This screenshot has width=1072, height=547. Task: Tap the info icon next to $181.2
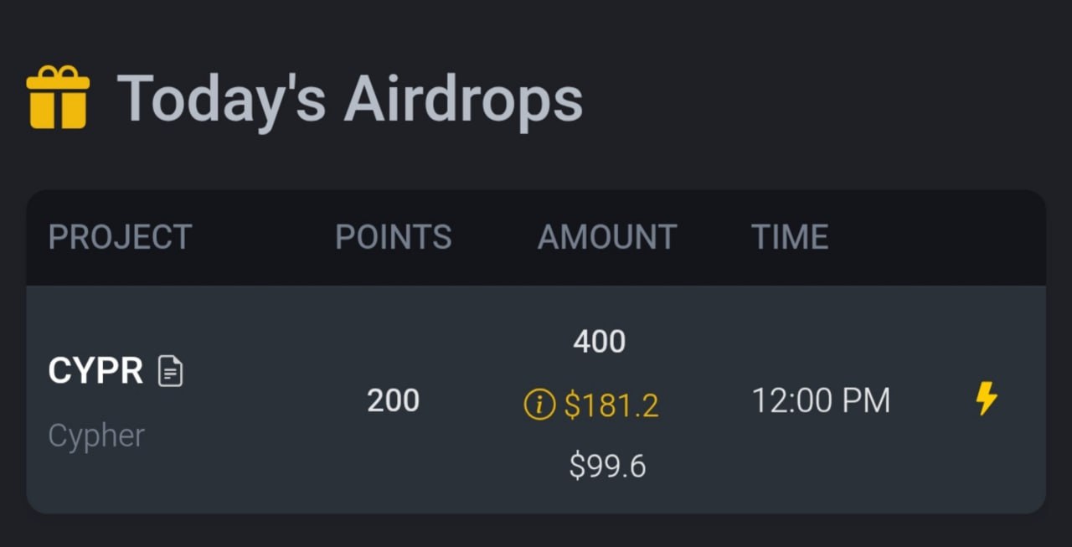(x=539, y=405)
